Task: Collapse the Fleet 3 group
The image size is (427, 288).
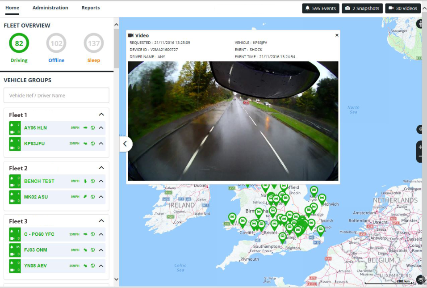Action: tap(102, 221)
